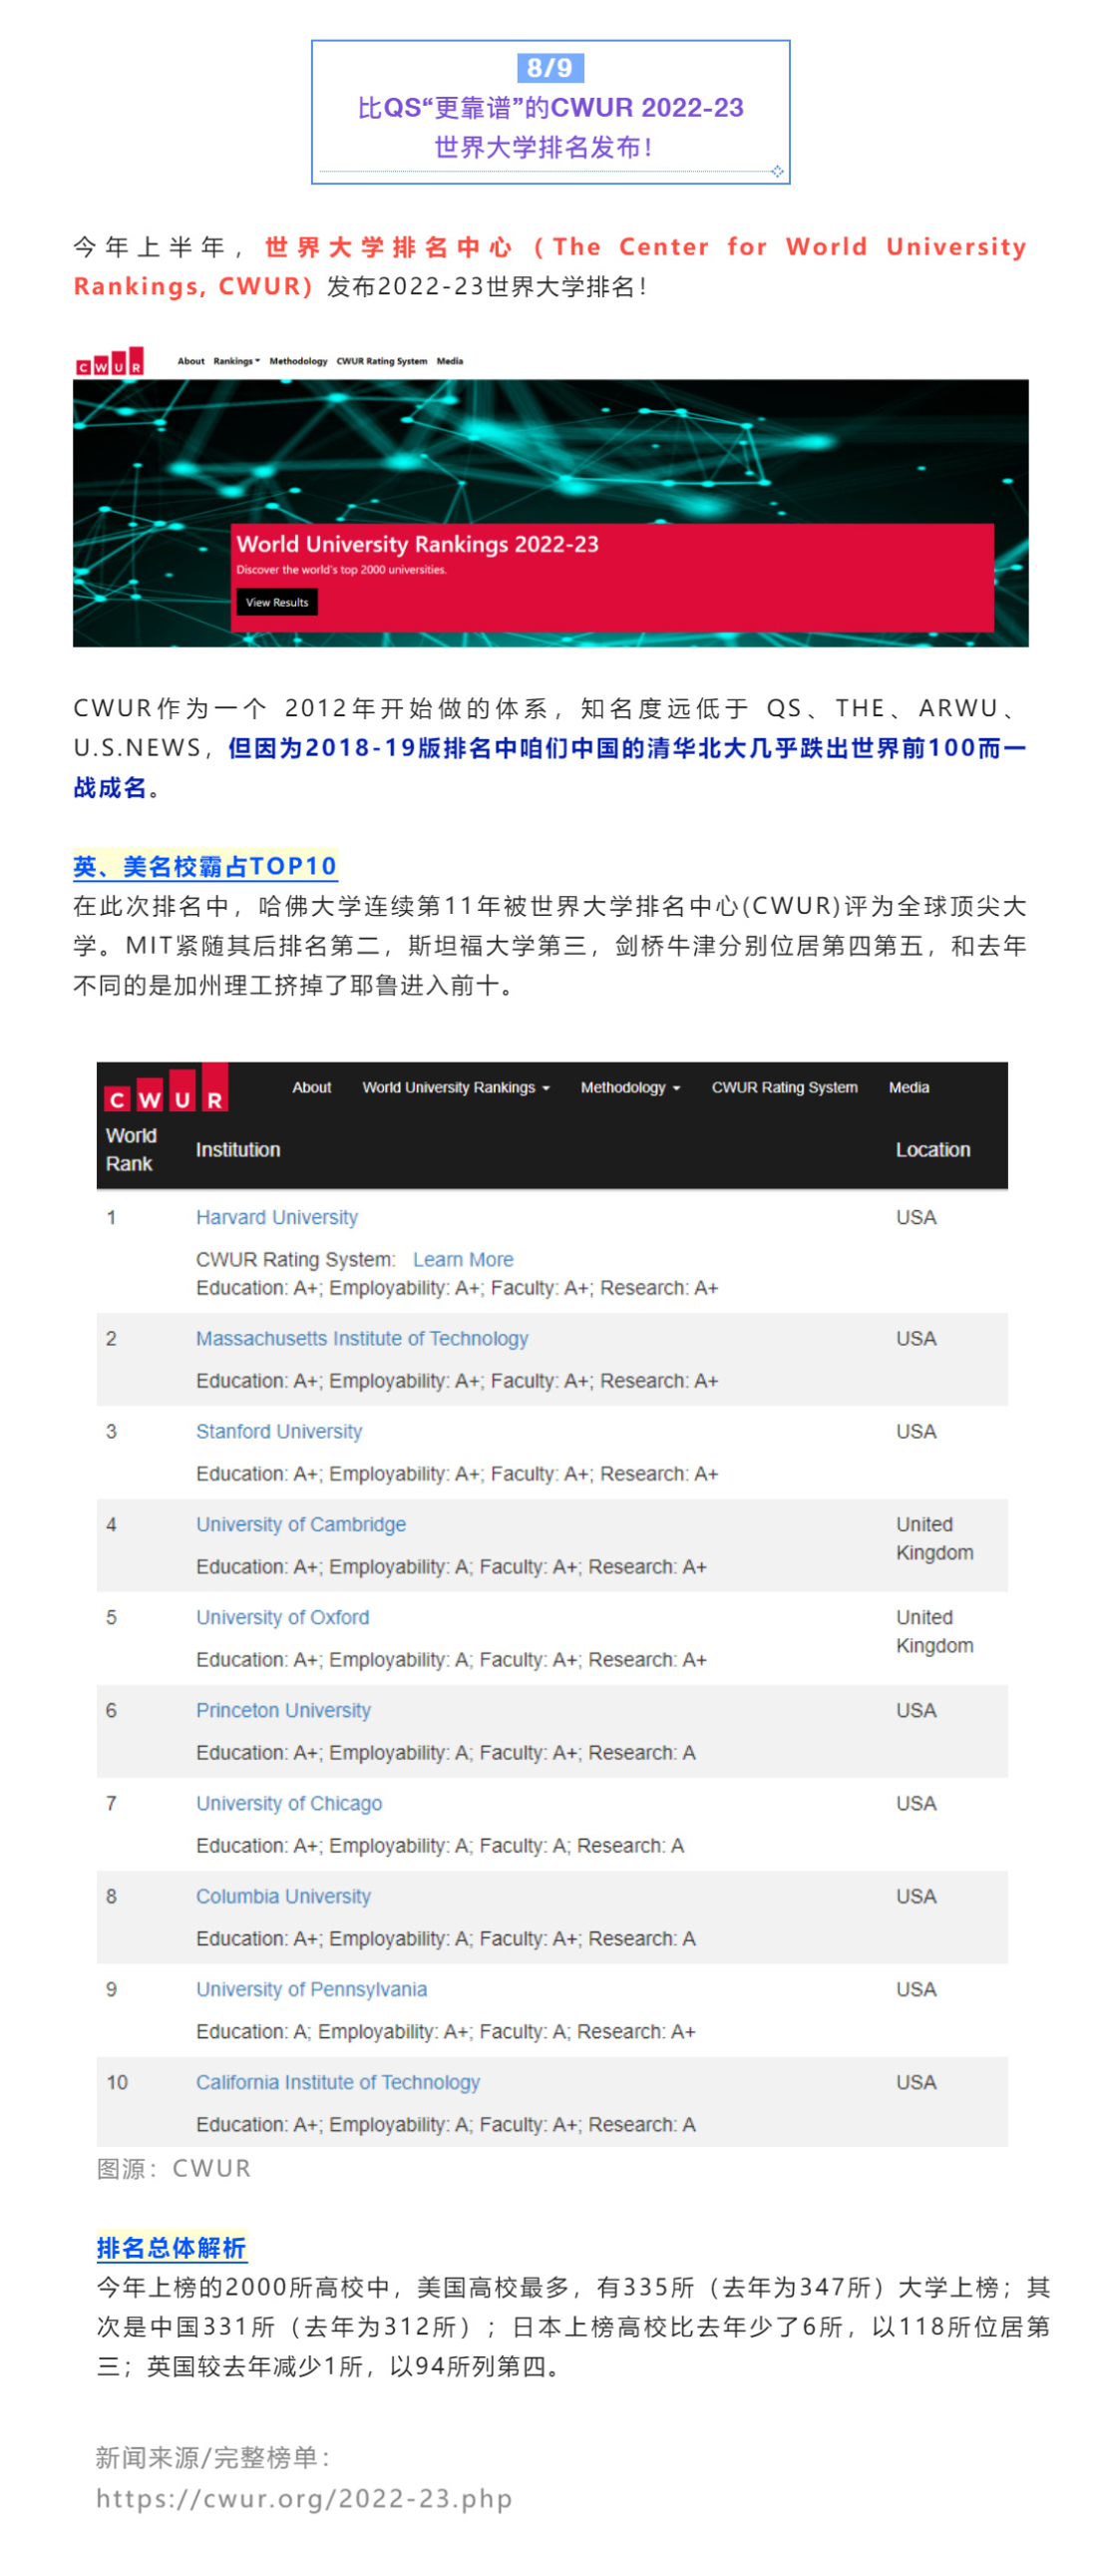Click the United Kingdom location for Oxford
The width and height of the screenshot is (1096, 2554).
[934, 1630]
